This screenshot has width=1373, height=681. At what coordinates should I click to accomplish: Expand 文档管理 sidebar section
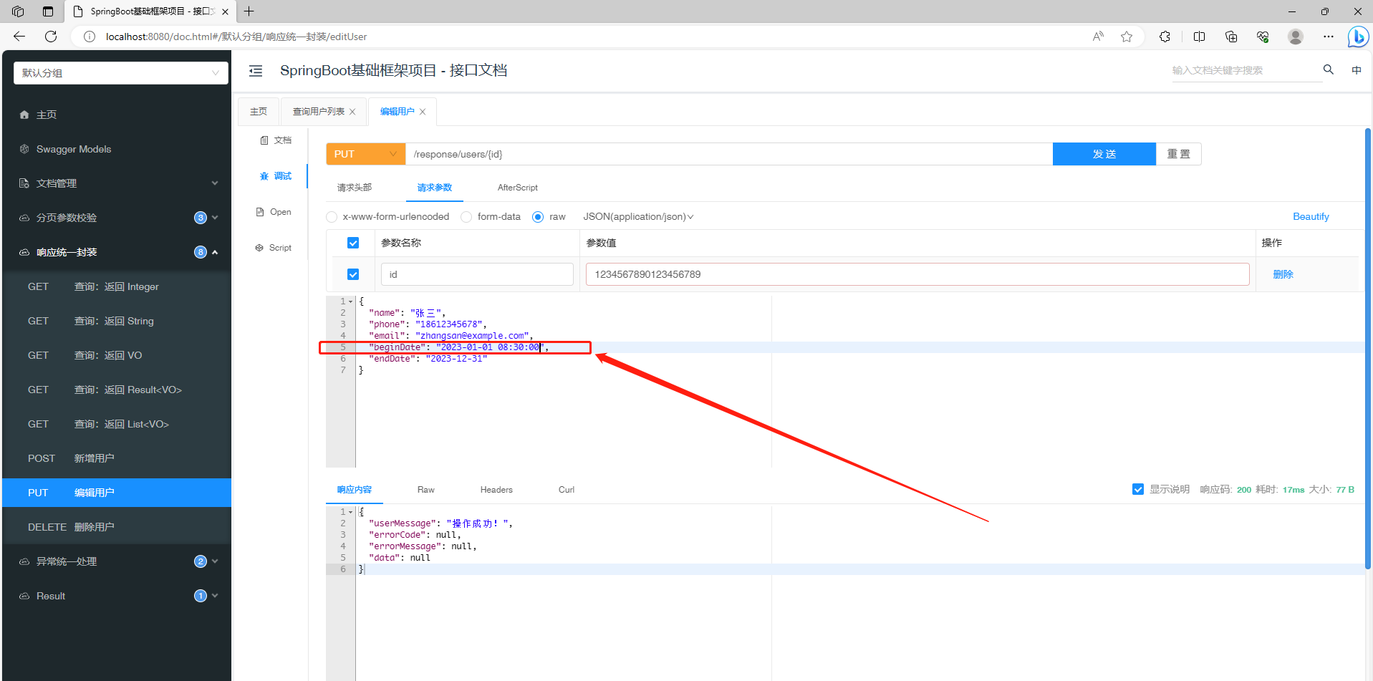click(x=117, y=183)
